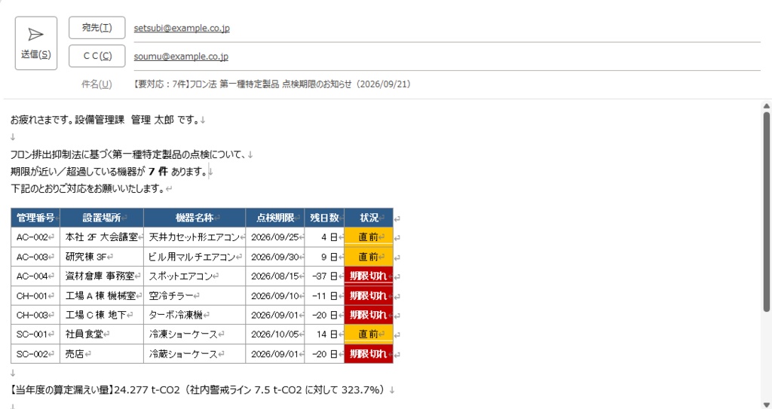The width and height of the screenshot is (772, 409).
Task: Click the 14 日 remaining days cell
Action: point(324,334)
